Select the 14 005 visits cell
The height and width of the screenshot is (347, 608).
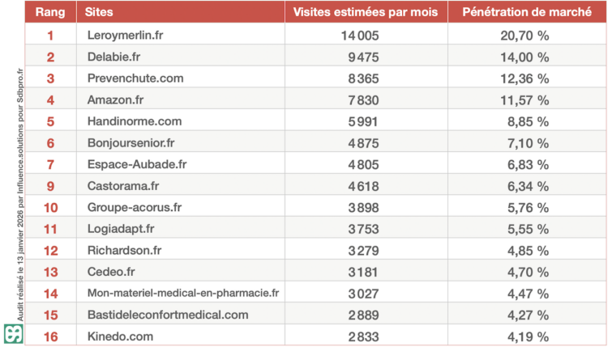(x=360, y=36)
